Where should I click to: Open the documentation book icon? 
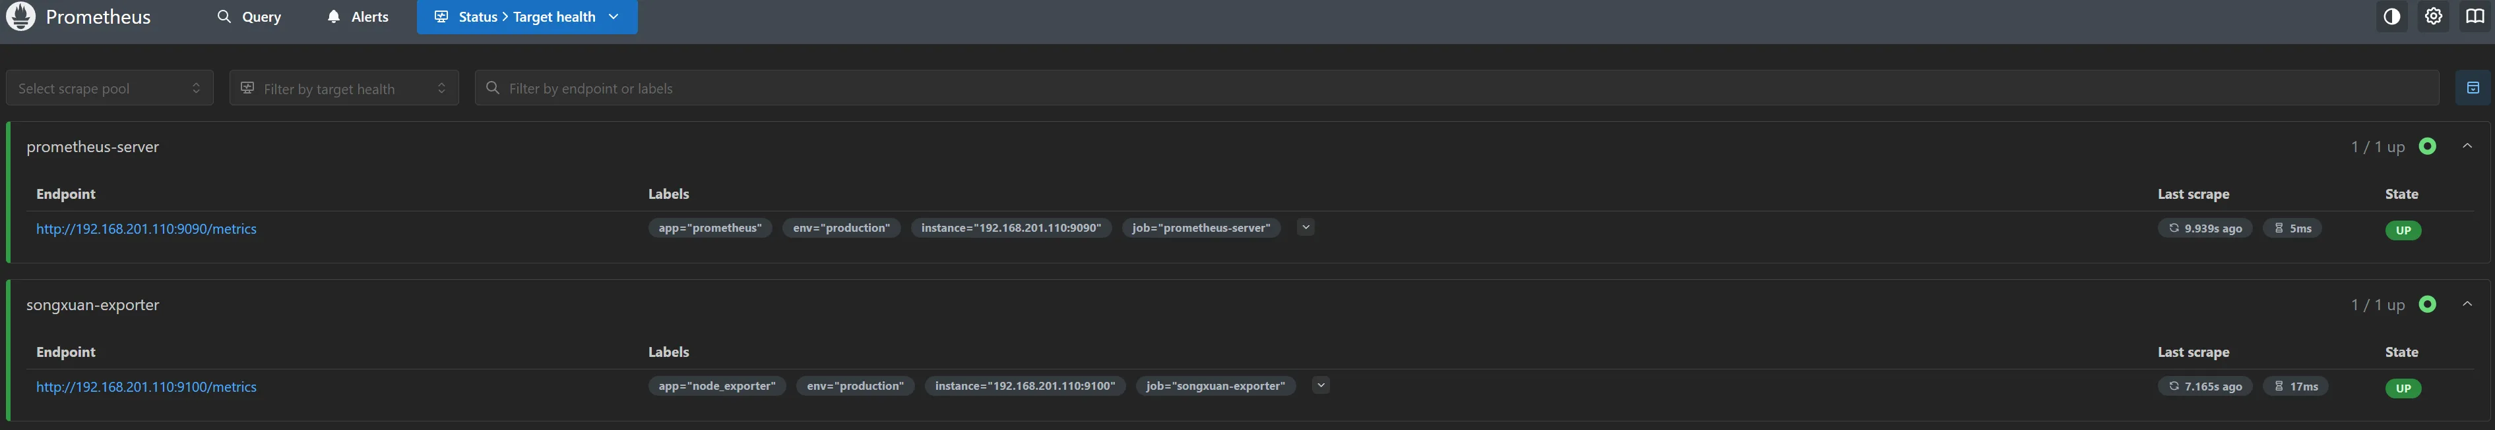(x=2475, y=16)
